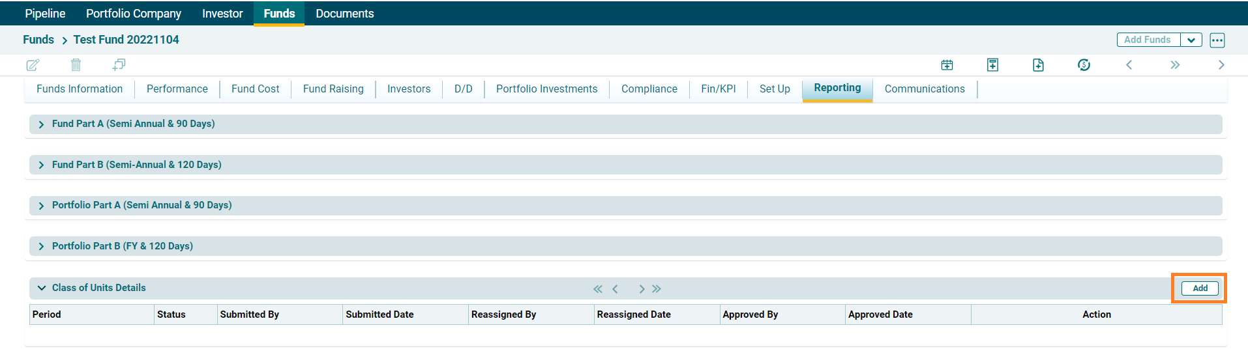
Task: Click the trash delete icon
Action: pos(76,65)
